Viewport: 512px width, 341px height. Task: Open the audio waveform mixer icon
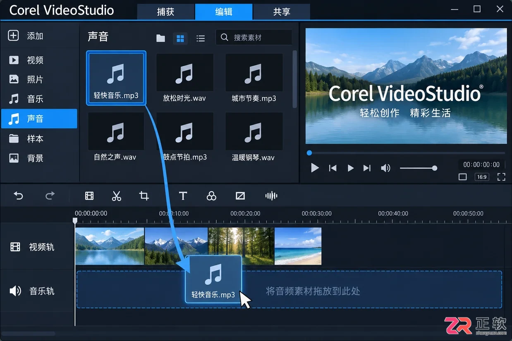[x=271, y=196]
